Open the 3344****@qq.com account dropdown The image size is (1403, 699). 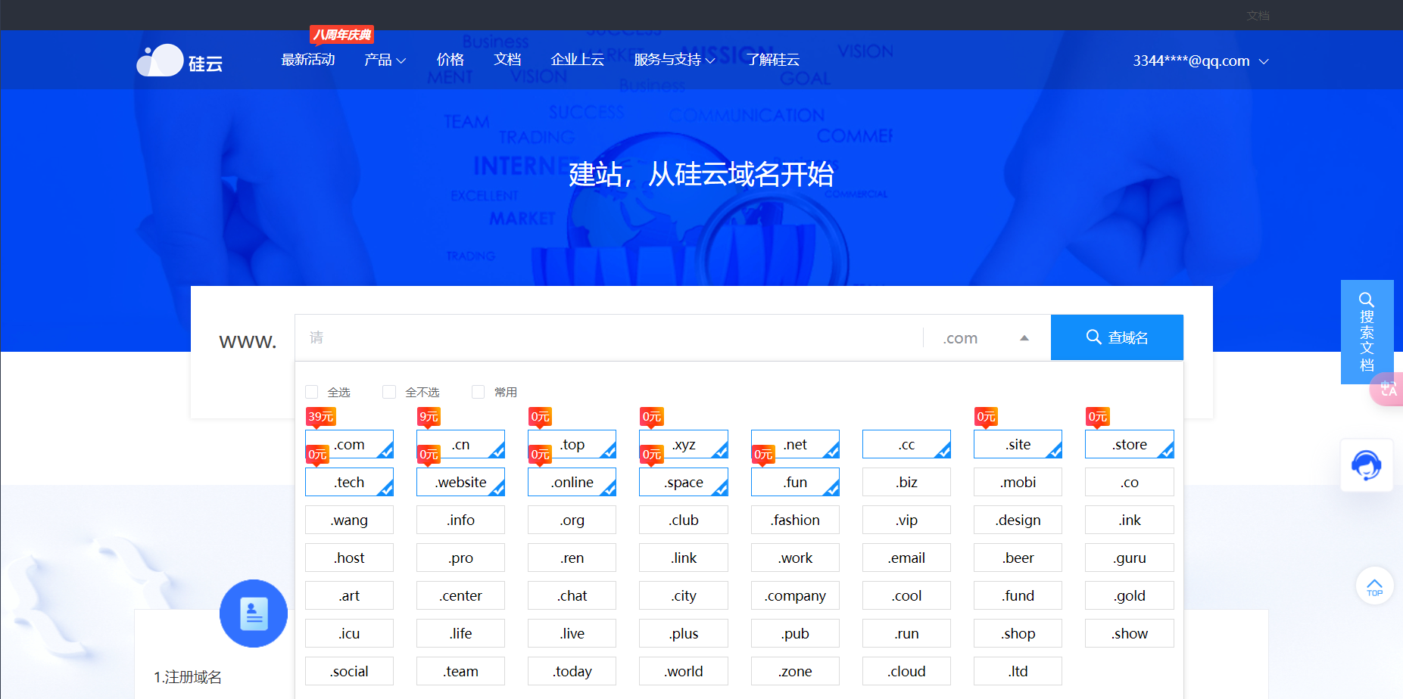click(1200, 61)
